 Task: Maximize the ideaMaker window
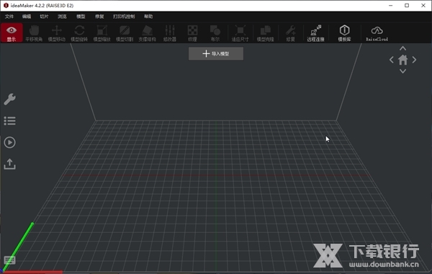(x=407, y=6)
